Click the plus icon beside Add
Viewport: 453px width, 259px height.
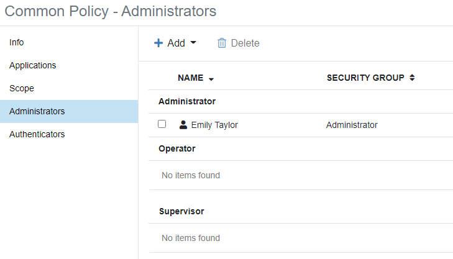(x=158, y=43)
